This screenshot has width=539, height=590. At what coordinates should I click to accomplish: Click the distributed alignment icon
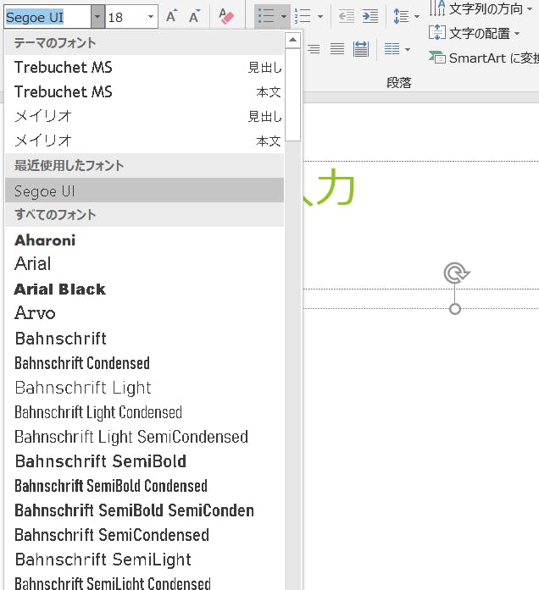(x=361, y=50)
